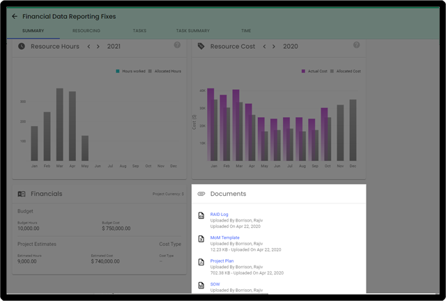Open the MoM Template document link

pos(225,238)
